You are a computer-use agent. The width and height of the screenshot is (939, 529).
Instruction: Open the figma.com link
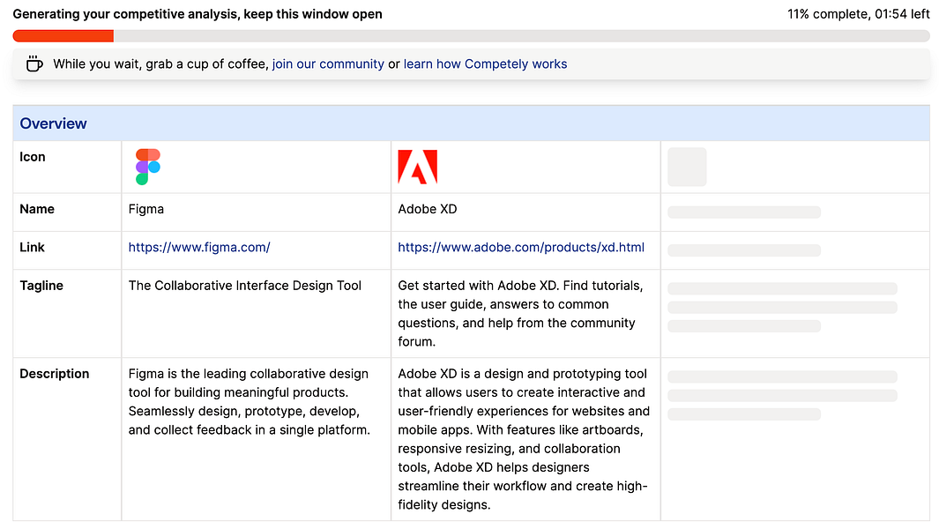coord(199,248)
